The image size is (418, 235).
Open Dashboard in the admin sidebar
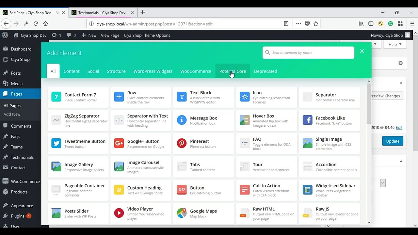(x=21, y=49)
